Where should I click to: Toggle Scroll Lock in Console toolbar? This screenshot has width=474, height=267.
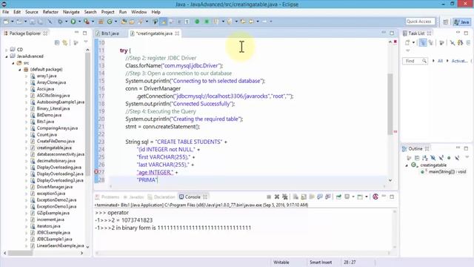[304, 197]
